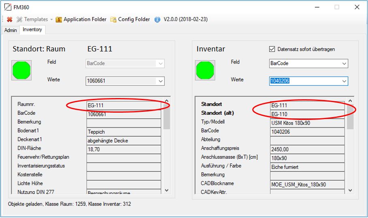Click the CADBlockname label

point(217,184)
